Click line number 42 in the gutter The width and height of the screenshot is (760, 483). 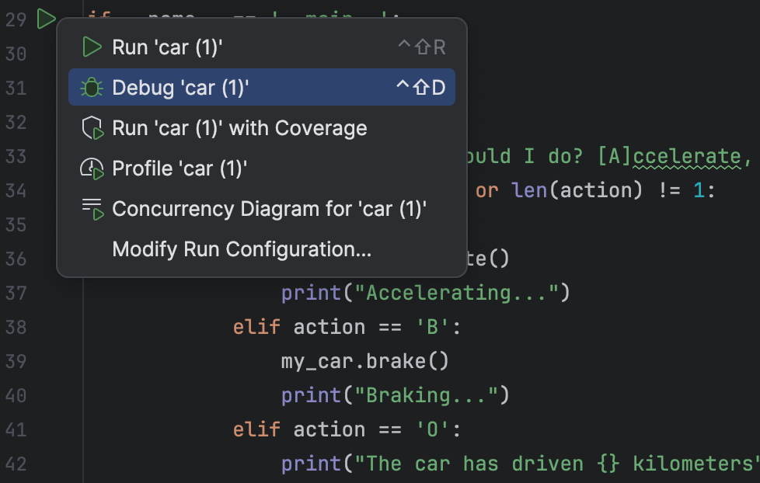pos(17,463)
